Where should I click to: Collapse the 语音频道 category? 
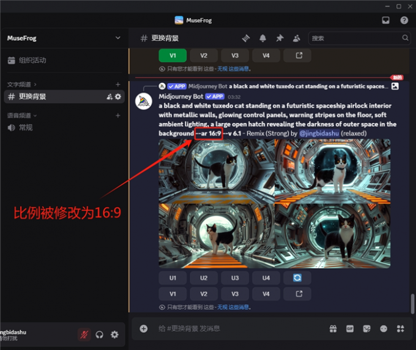point(22,115)
